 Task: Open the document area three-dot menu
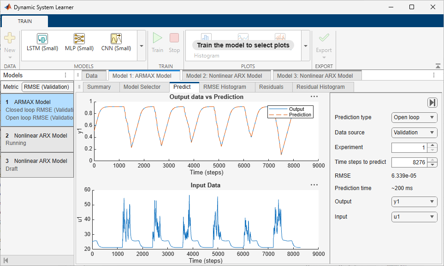coord(433,75)
